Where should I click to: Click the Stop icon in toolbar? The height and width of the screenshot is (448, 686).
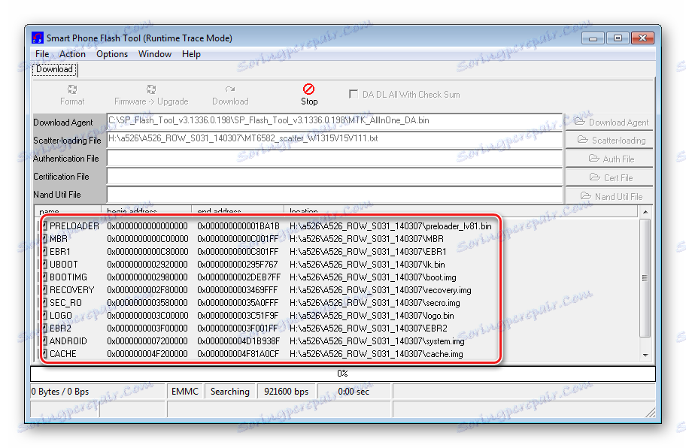[308, 89]
